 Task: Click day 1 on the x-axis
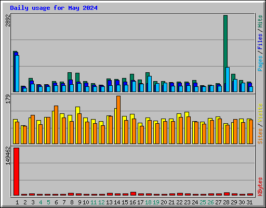point(17,202)
